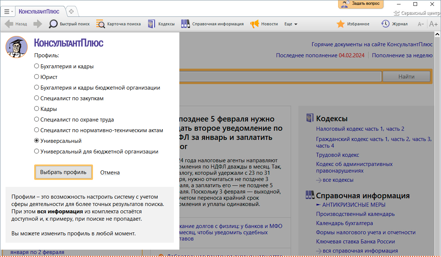Image resolution: width=441 pixels, height=257 pixels.
Task: Open Горячие документы на сайте КонсультантПлюс
Action: (x=372, y=44)
